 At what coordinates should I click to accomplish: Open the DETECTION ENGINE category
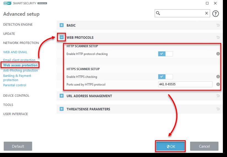(x=18, y=25)
